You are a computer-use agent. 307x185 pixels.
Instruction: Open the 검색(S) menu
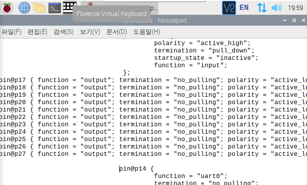click(64, 32)
